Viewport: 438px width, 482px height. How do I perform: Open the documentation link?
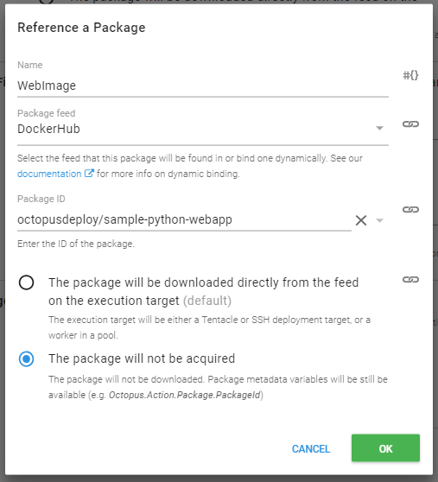coord(49,174)
